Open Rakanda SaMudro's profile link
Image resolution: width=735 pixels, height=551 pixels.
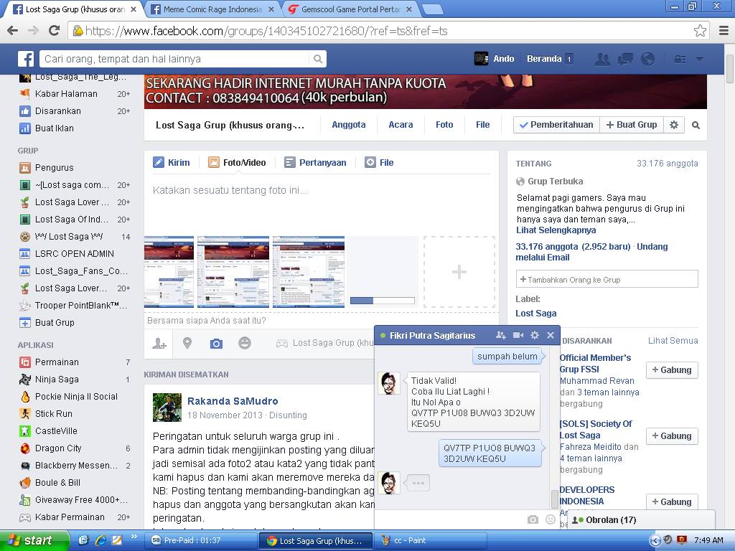click(233, 401)
